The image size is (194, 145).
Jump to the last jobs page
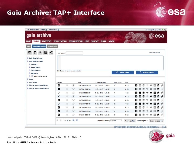point(77,120)
